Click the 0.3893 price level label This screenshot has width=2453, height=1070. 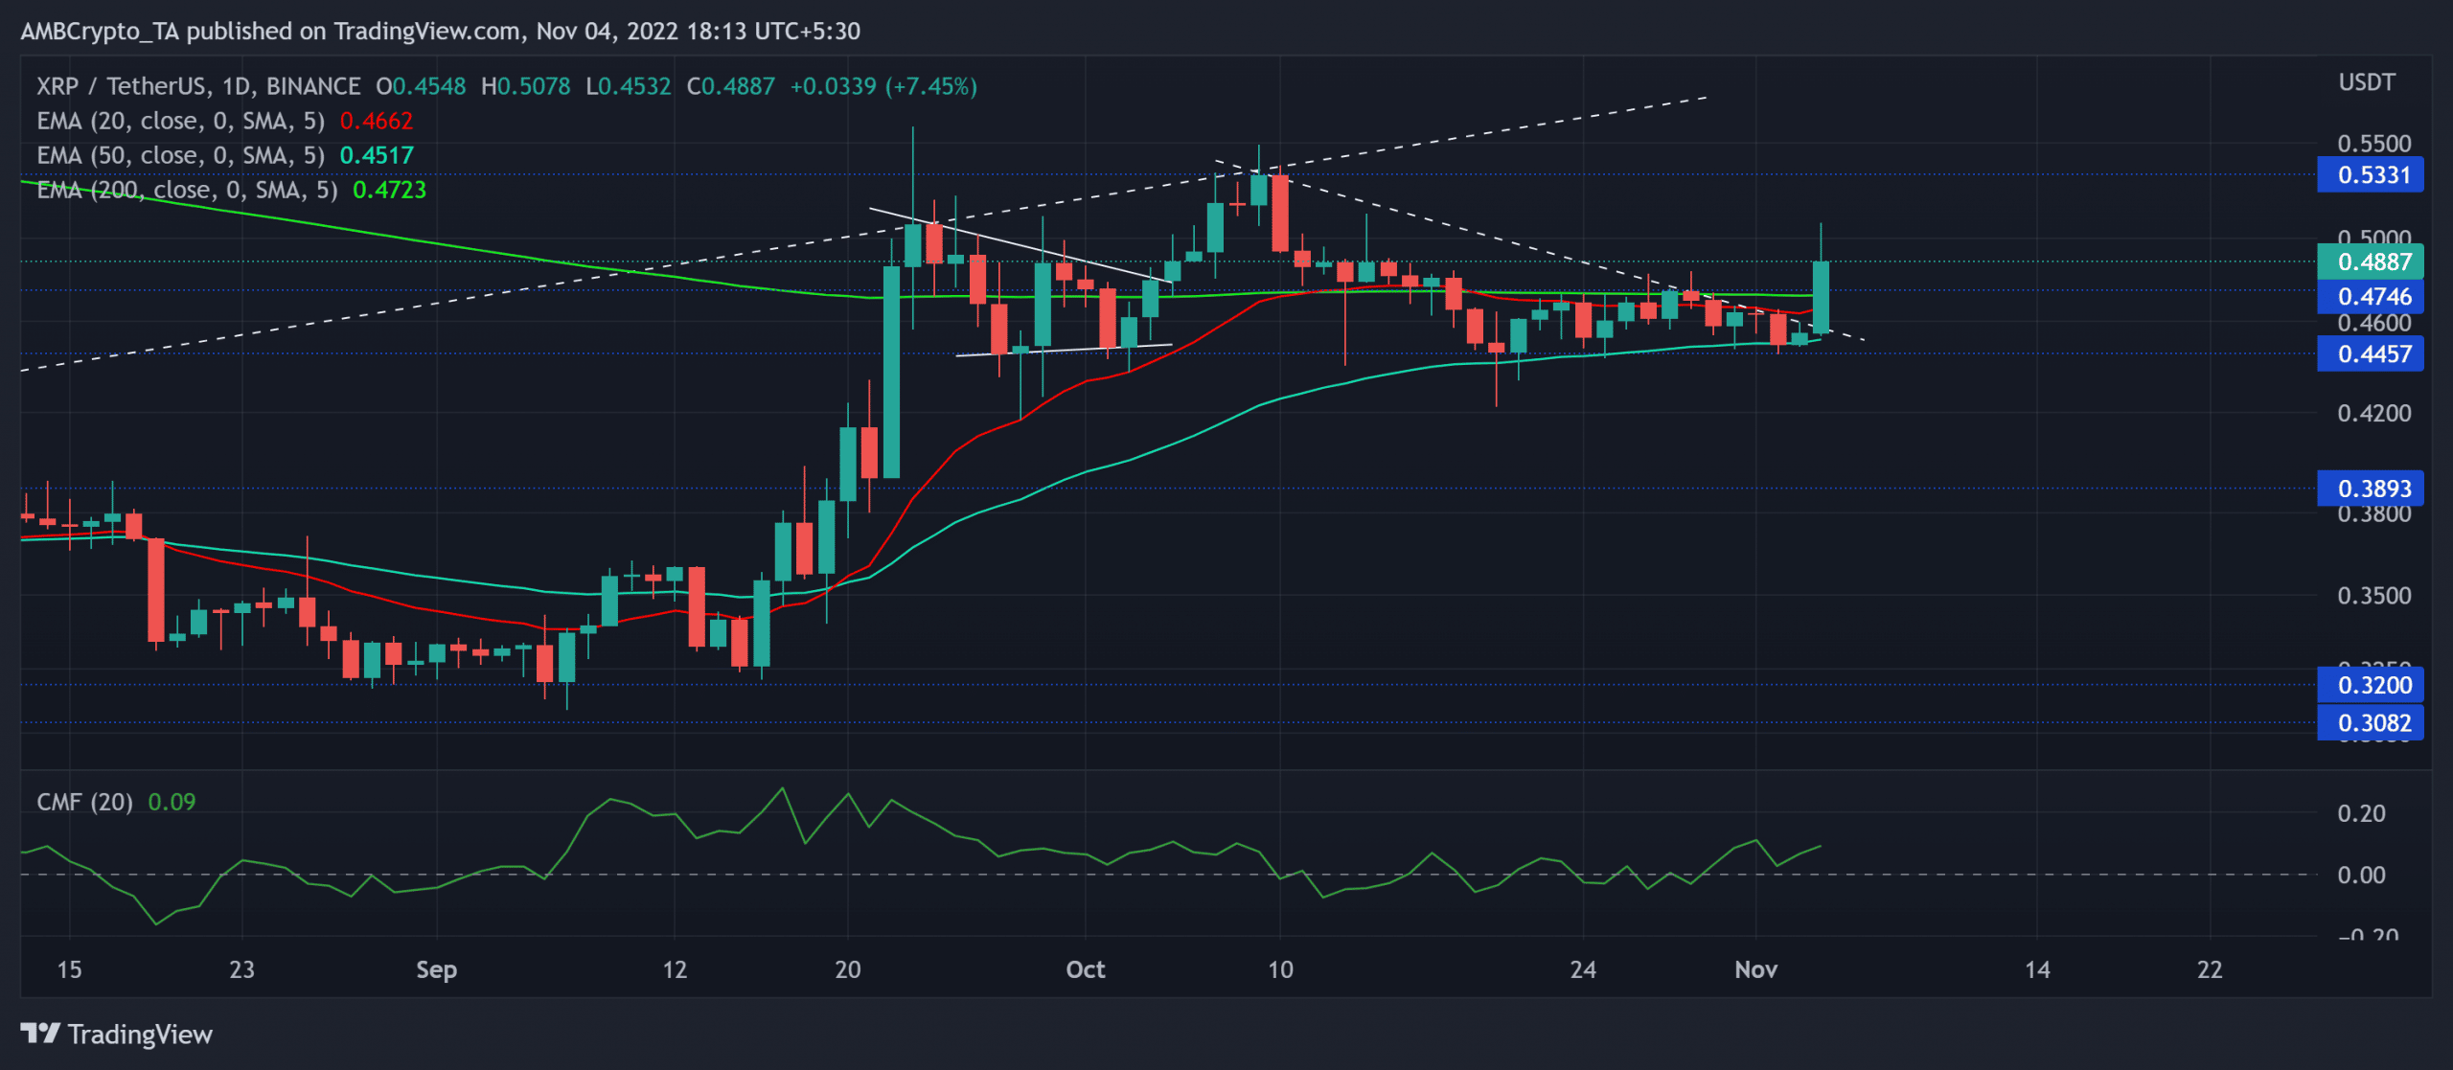tap(2371, 489)
